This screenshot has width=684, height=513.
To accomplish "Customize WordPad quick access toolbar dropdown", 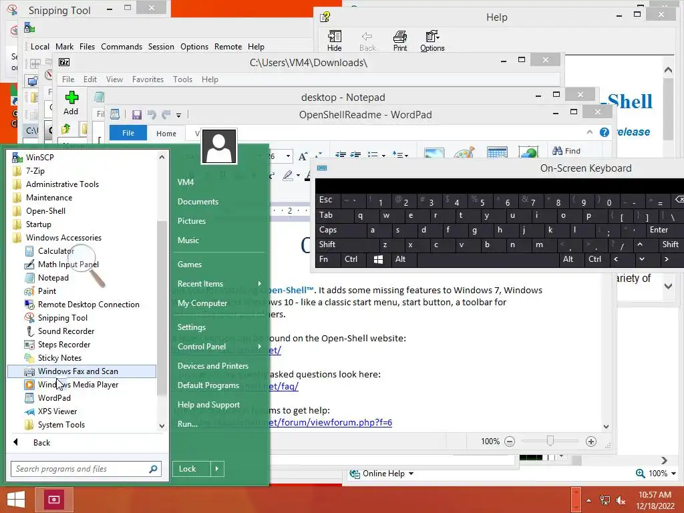I will (178, 115).
